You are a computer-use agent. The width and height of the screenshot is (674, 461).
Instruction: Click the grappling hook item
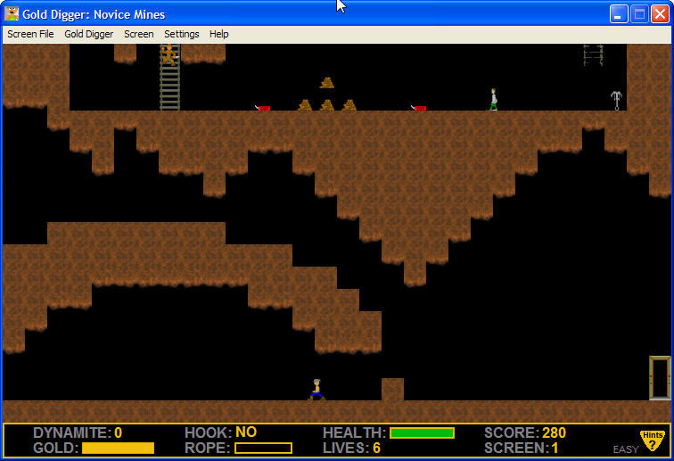click(x=615, y=100)
